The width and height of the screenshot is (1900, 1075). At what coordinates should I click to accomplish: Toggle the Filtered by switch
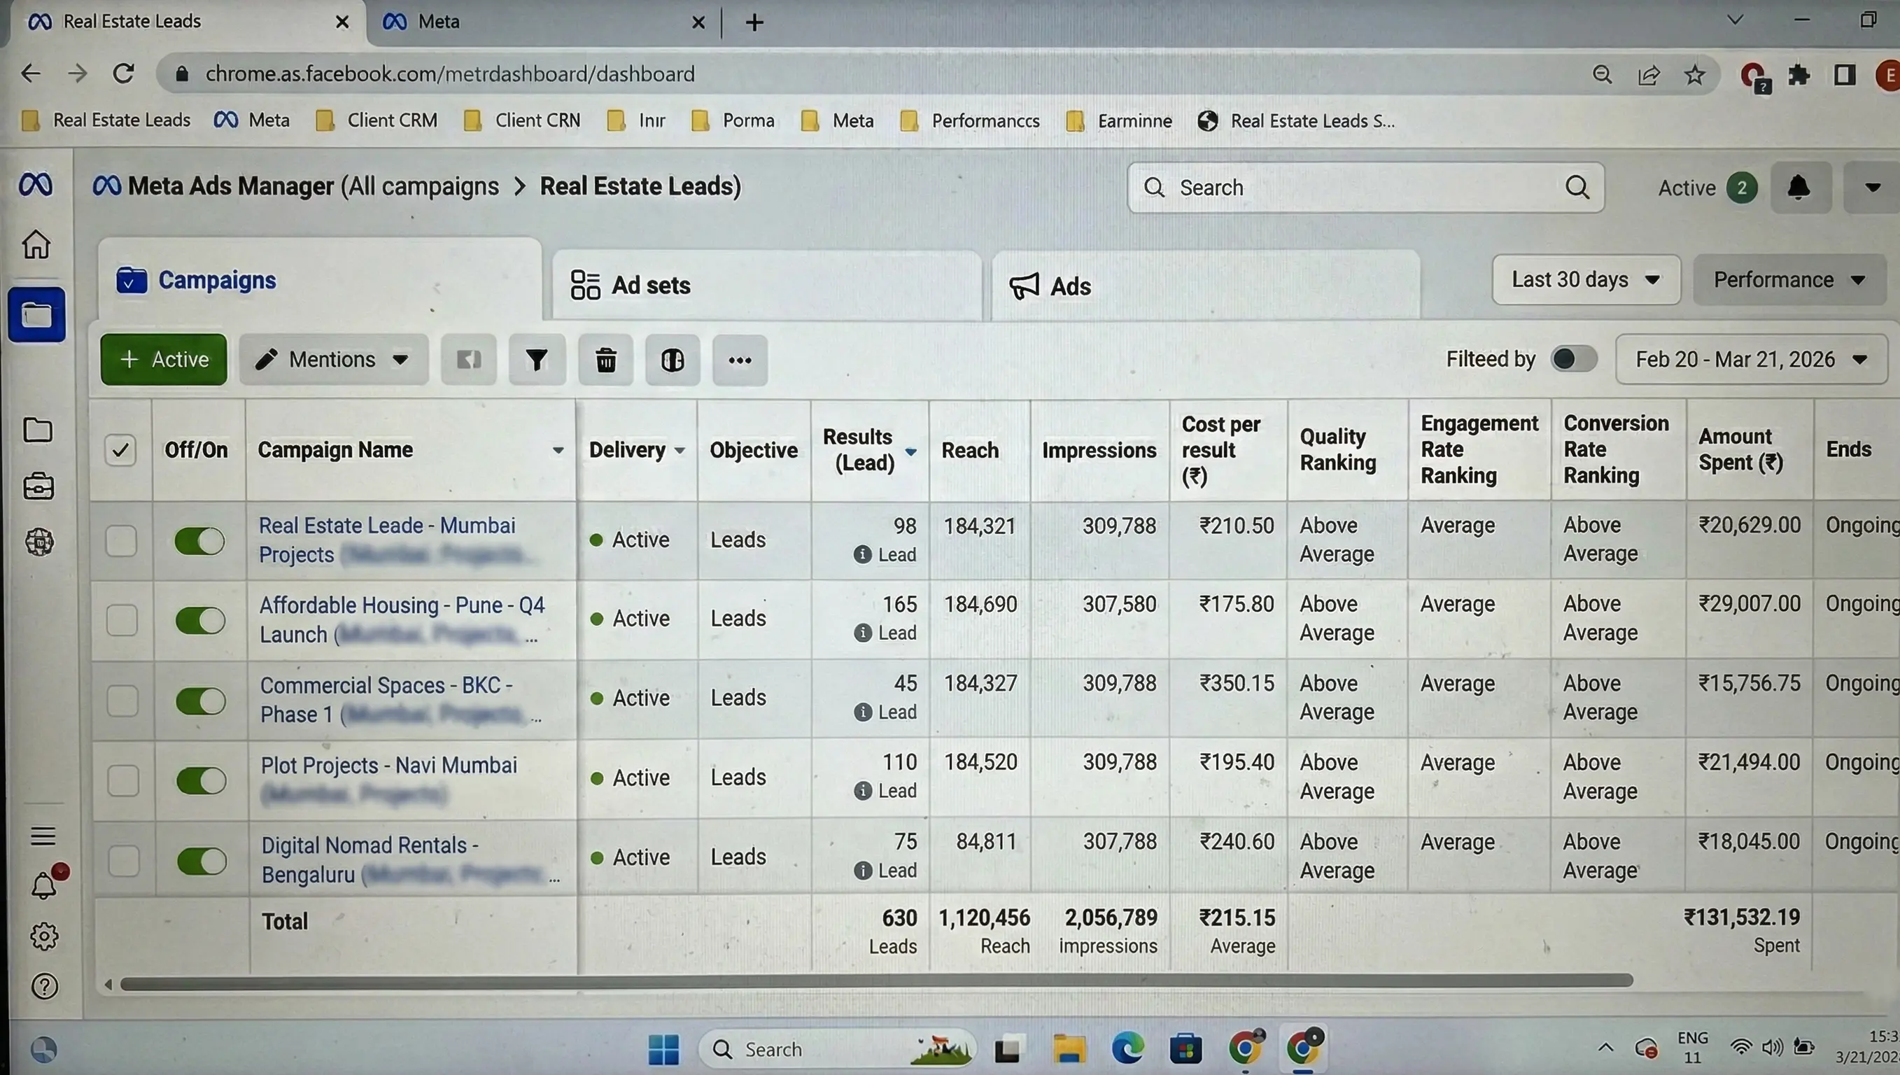point(1573,360)
